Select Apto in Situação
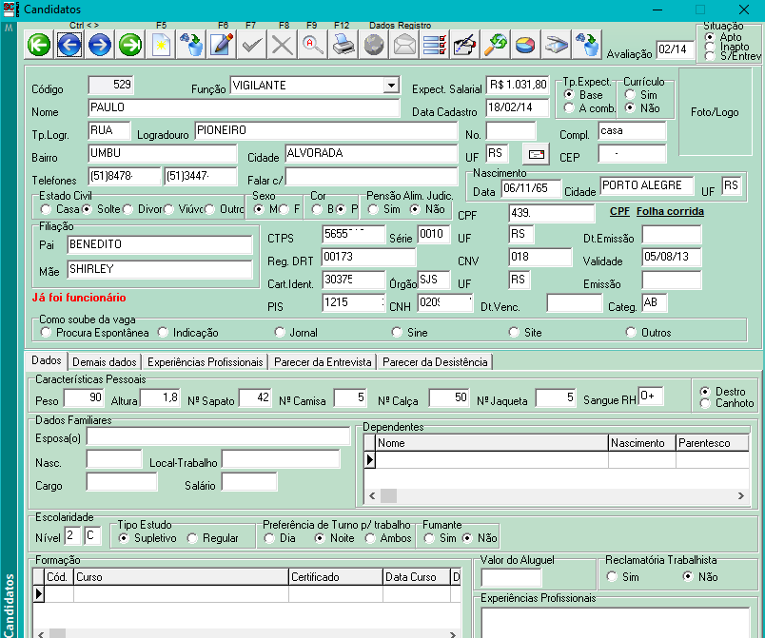This screenshot has width=765, height=638. click(710, 37)
